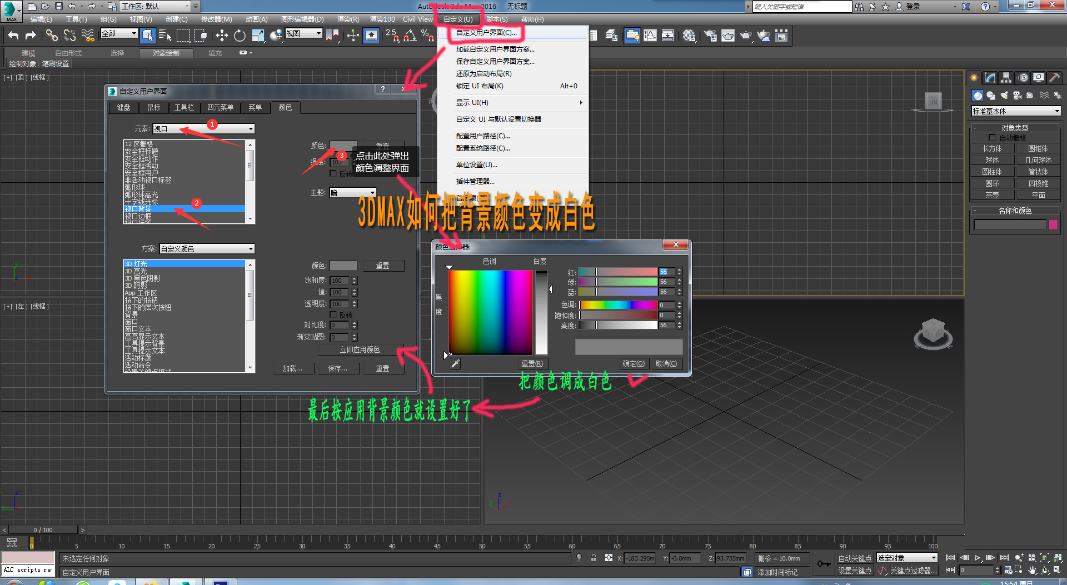The height and width of the screenshot is (585, 1067).
Task: Toggle the 反转 checkbox in the dialog
Action: [332, 314]
